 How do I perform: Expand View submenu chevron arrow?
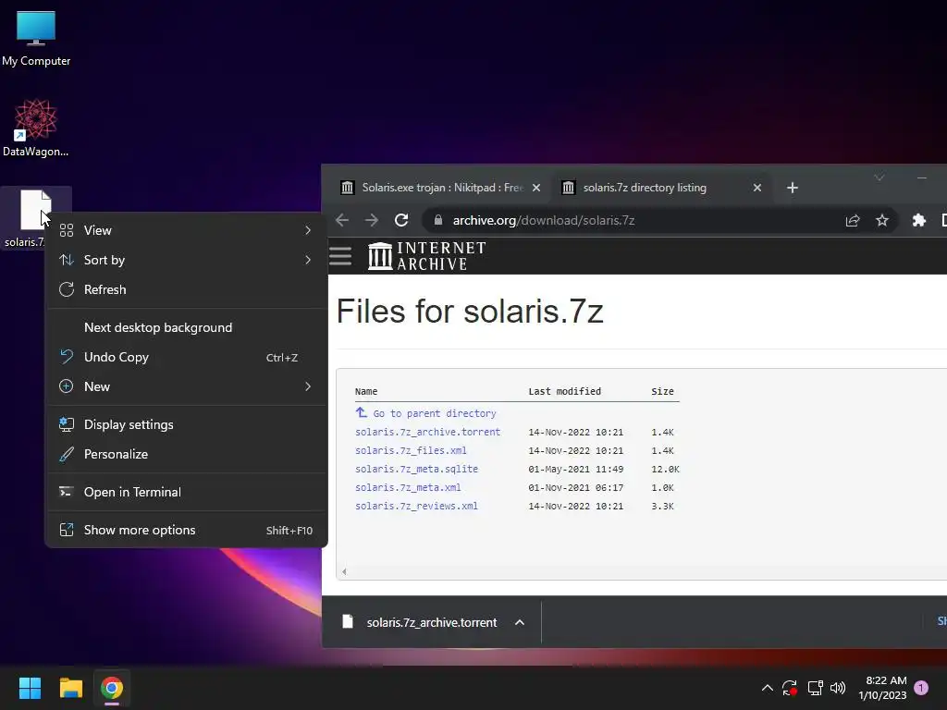click(x=308, y=230)
